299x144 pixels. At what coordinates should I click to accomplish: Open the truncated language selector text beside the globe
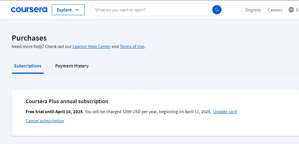(x=297, y=10)
